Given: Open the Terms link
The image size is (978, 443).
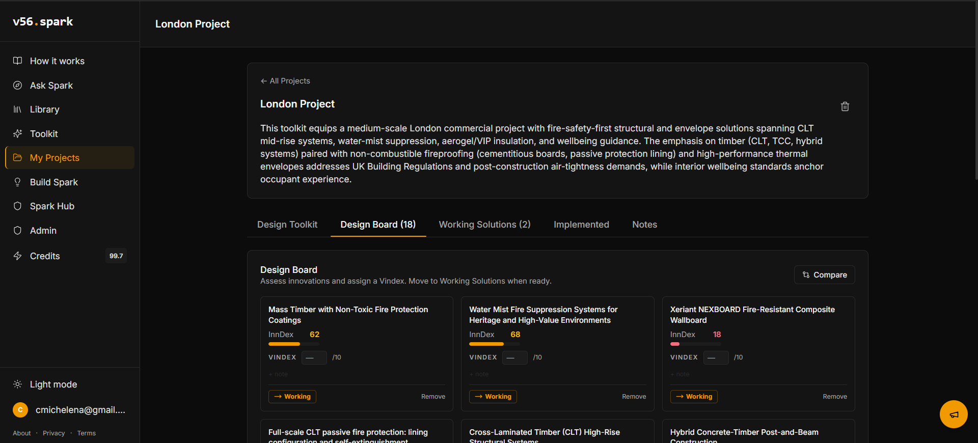Looking at the screenshot, I should (x=87, y=433).
